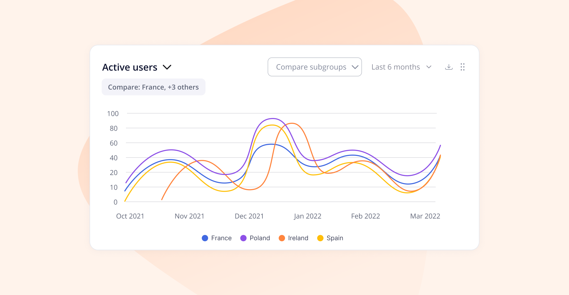Toggle Poland series visibility in the legend

pyautogui.click(x=260, y=238)
